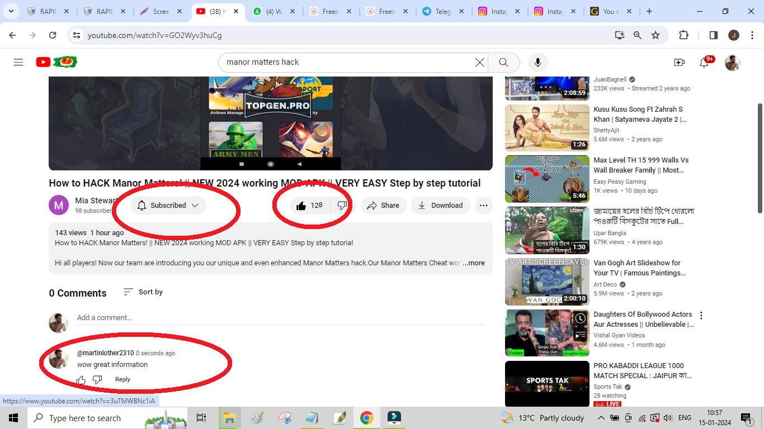Switch to the Telegram browser tab
The height and width of the screenshot is (429, 764).
pyautogui.click(x=444, y=11)
